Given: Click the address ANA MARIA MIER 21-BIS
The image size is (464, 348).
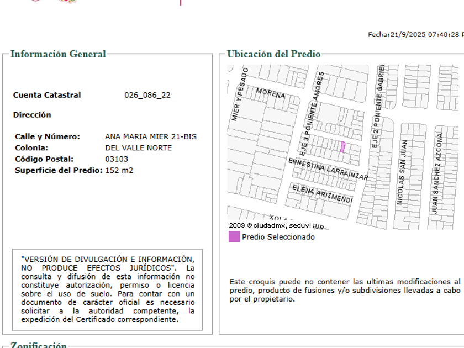Looking at the screenshot, I should click(x=150, y=136).
